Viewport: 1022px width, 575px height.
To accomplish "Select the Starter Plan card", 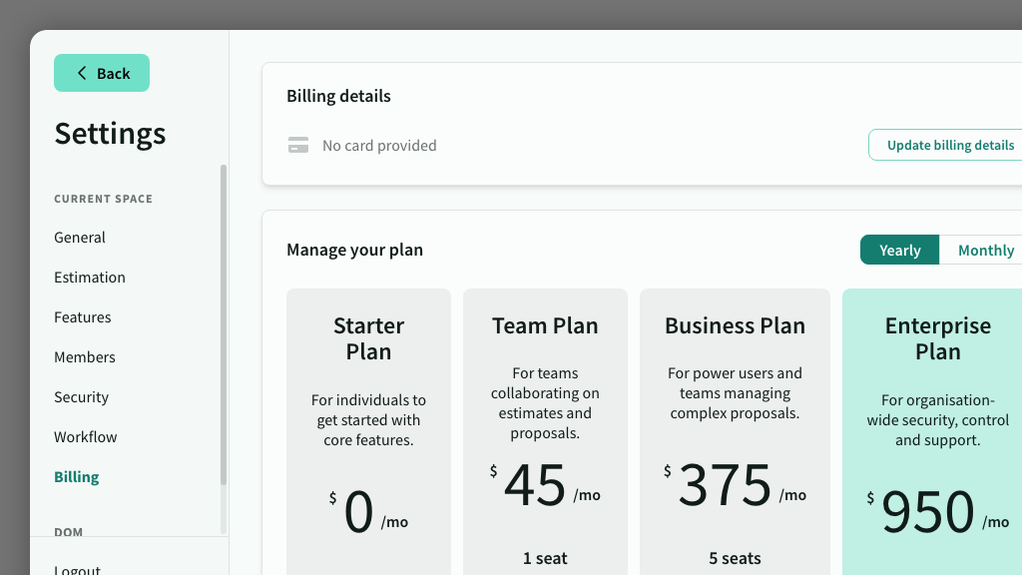I will pyautogui.click(x=368, y=429).
